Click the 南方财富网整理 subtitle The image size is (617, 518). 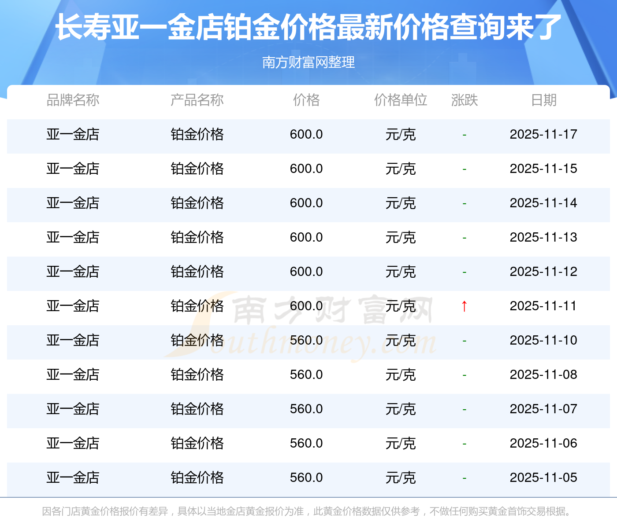pyautogui.click(x=308, y=62)
